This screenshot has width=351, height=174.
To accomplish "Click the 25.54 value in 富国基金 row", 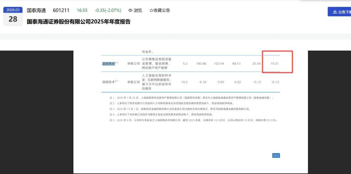I will [x=256, y=64].
